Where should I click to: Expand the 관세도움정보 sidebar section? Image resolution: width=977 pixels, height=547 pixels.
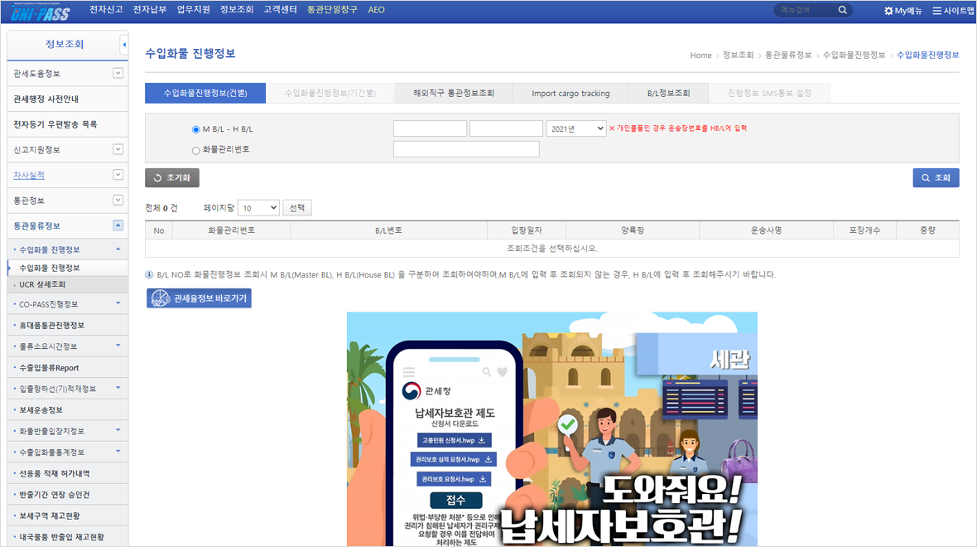pyautogui.click(x=118, y=73)
